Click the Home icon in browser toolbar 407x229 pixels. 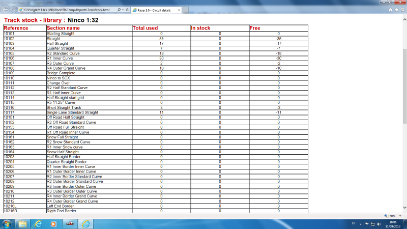[391, 10]
